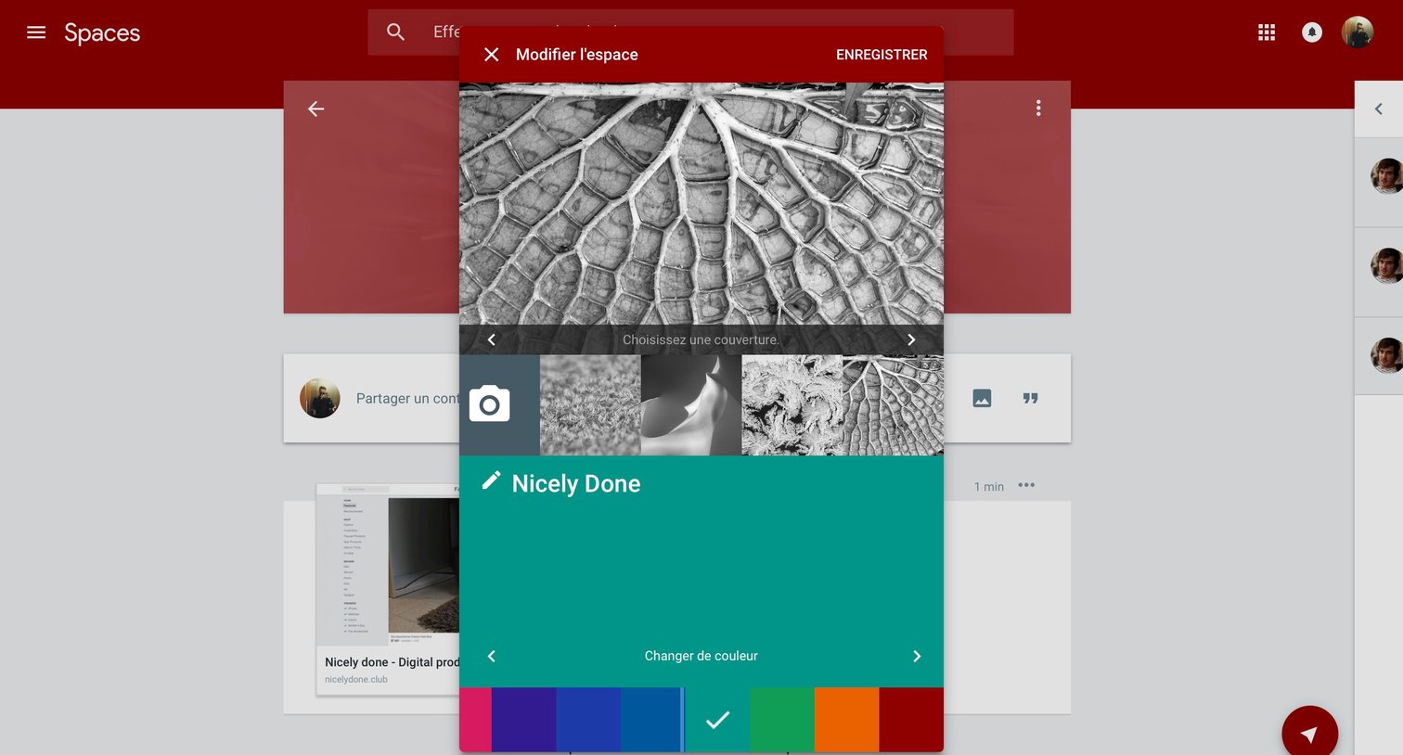Save with the ENREGISTRER button
1403x755 pixels.
pos(882,55)
